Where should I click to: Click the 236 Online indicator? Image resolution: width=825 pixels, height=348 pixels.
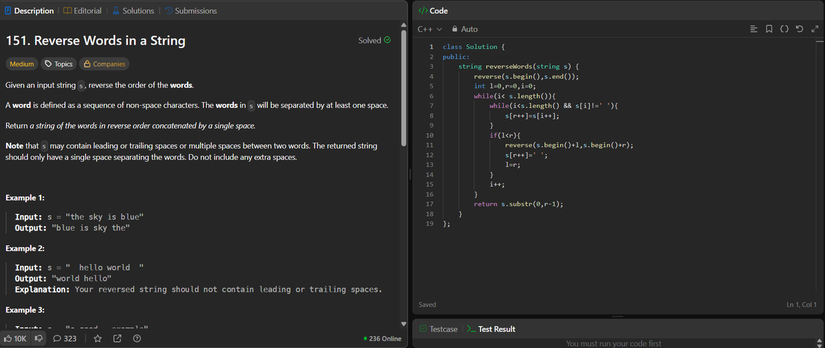(x=382, y=338)
